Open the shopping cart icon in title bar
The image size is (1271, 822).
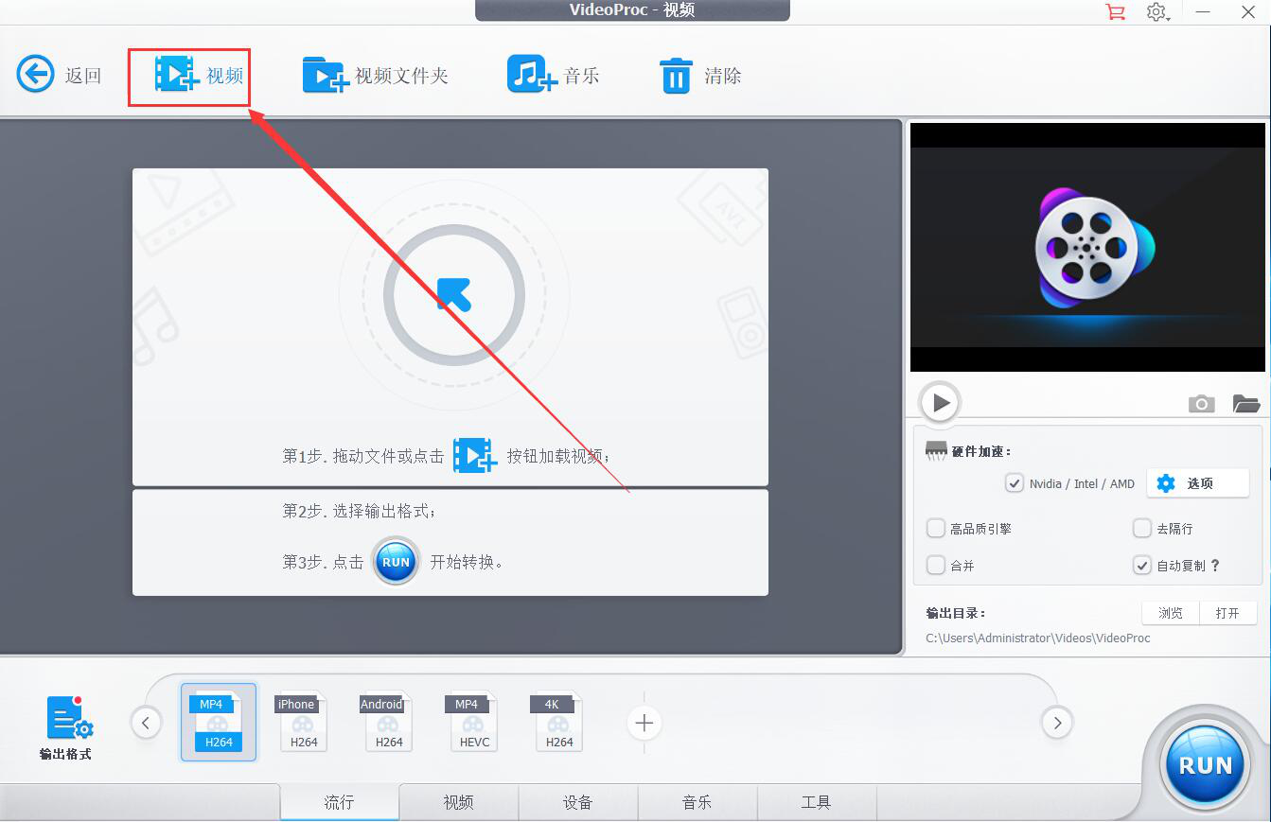pyautogui.click(x=1116, y=12)
